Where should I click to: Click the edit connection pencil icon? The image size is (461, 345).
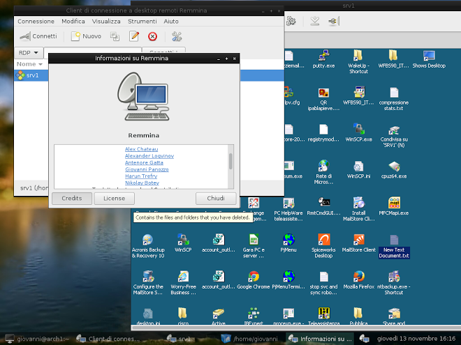[x=134, y=36]
